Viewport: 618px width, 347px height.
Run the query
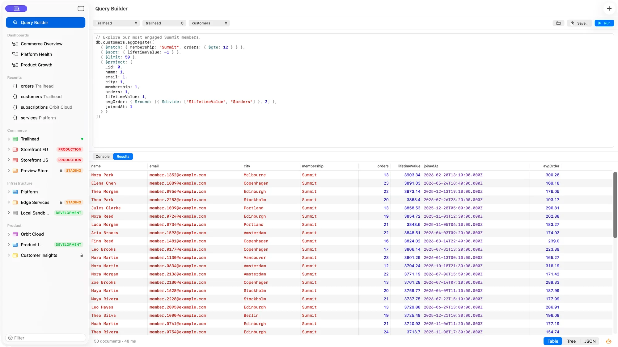pyautogui.click(x=604, y=23)
